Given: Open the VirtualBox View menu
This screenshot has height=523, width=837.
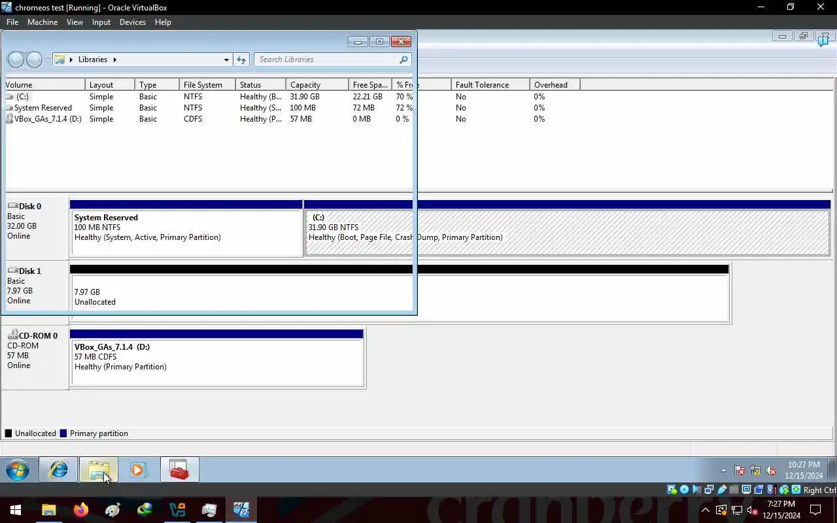Looking at the screenshot, I should pyautogui.click(x=75, y=22).
